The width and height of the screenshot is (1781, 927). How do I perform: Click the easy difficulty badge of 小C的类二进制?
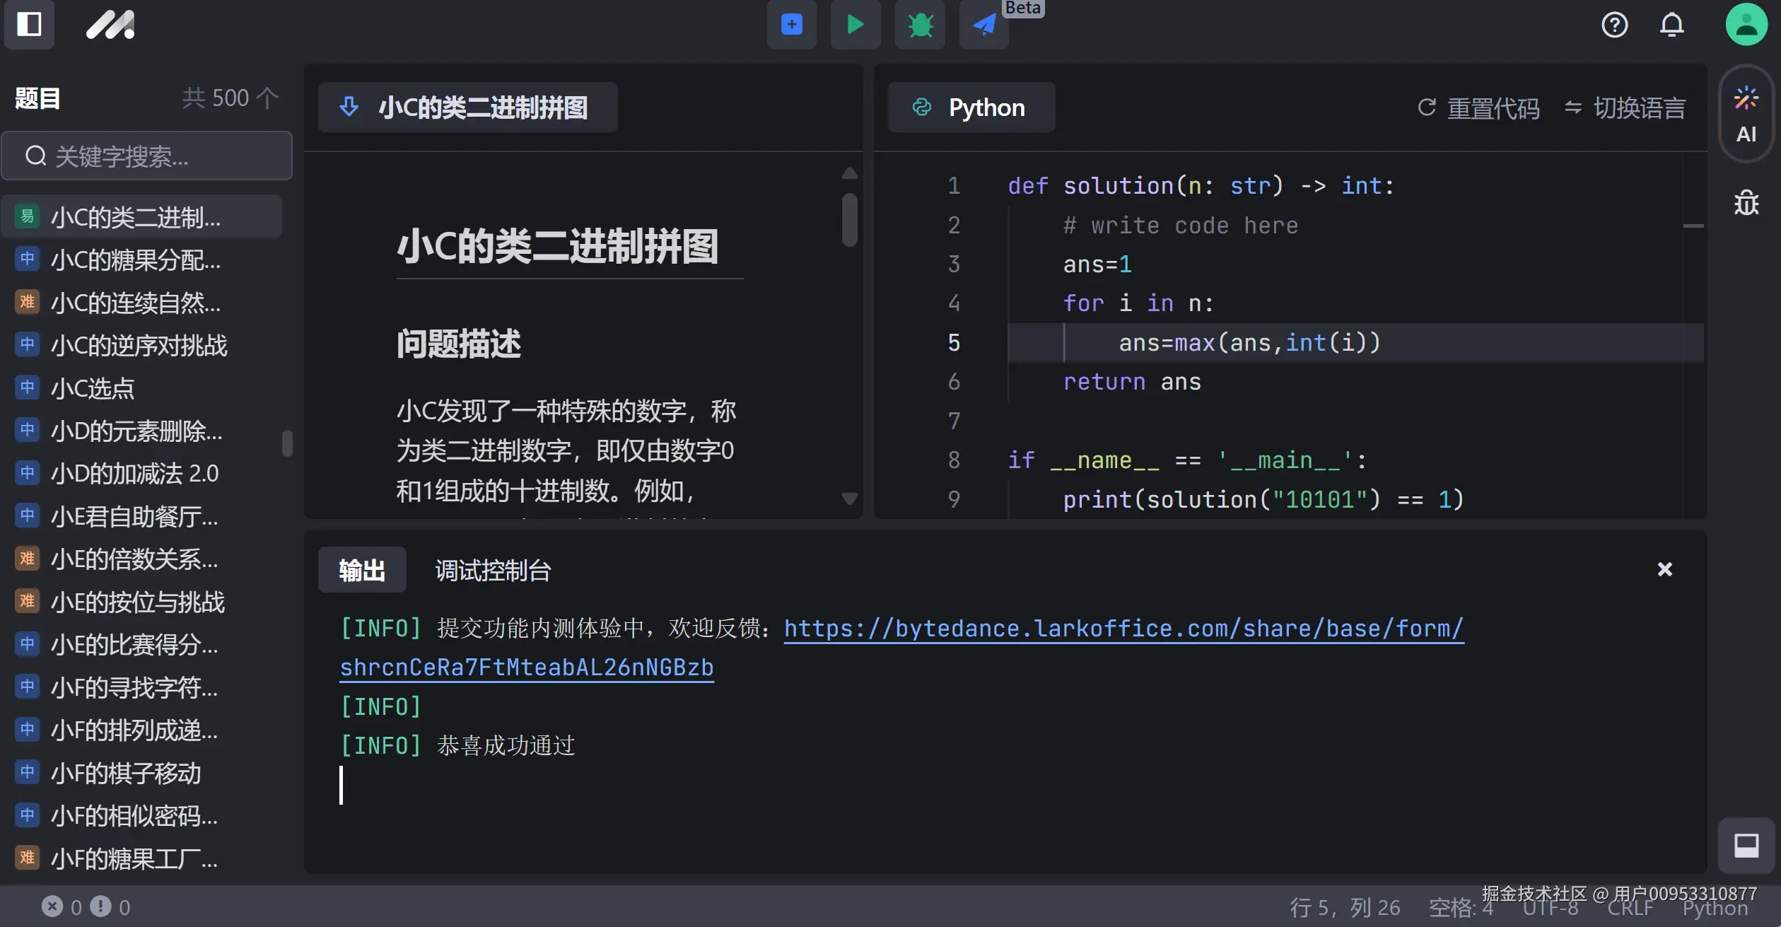(x=27, y=216)
